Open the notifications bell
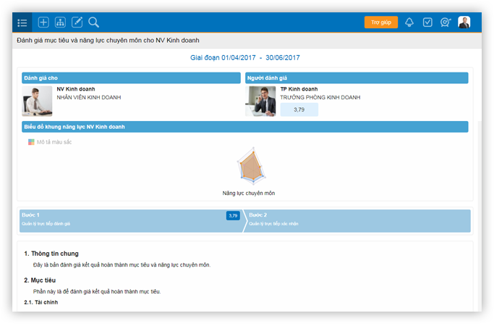Image resolution: width=494 pixels, height=329 pixels. coord(409,22)
